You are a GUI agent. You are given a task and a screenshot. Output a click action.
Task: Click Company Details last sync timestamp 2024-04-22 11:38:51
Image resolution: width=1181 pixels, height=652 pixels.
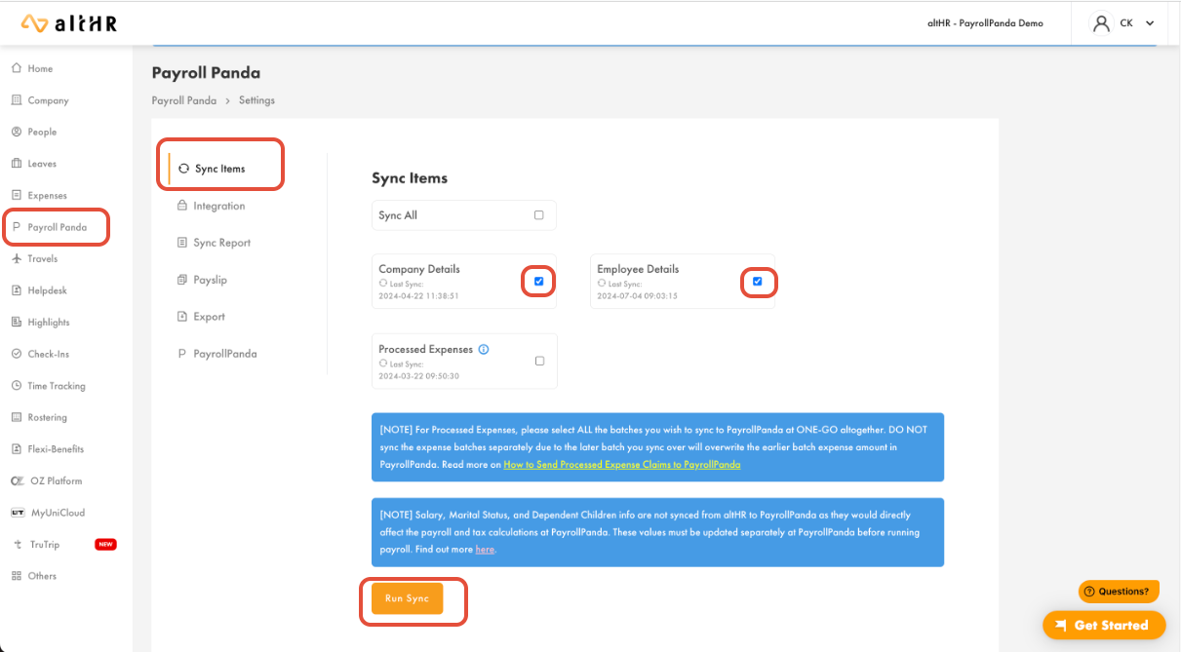[418, 295]
